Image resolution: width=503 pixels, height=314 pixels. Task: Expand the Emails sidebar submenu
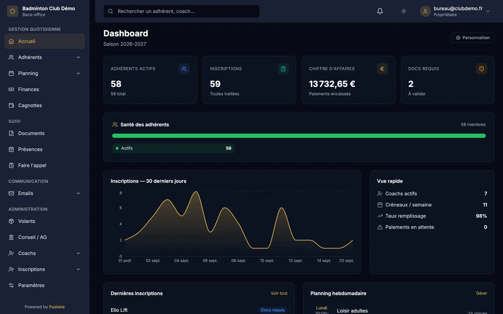click(x=44, y=193)
